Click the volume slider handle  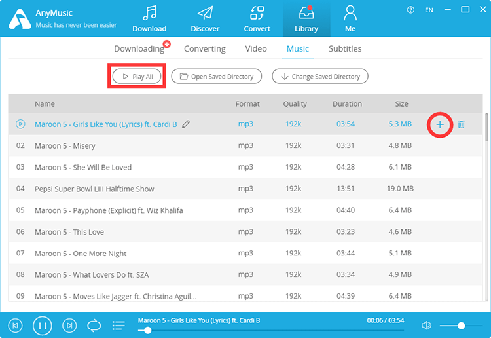click(461, 326)
